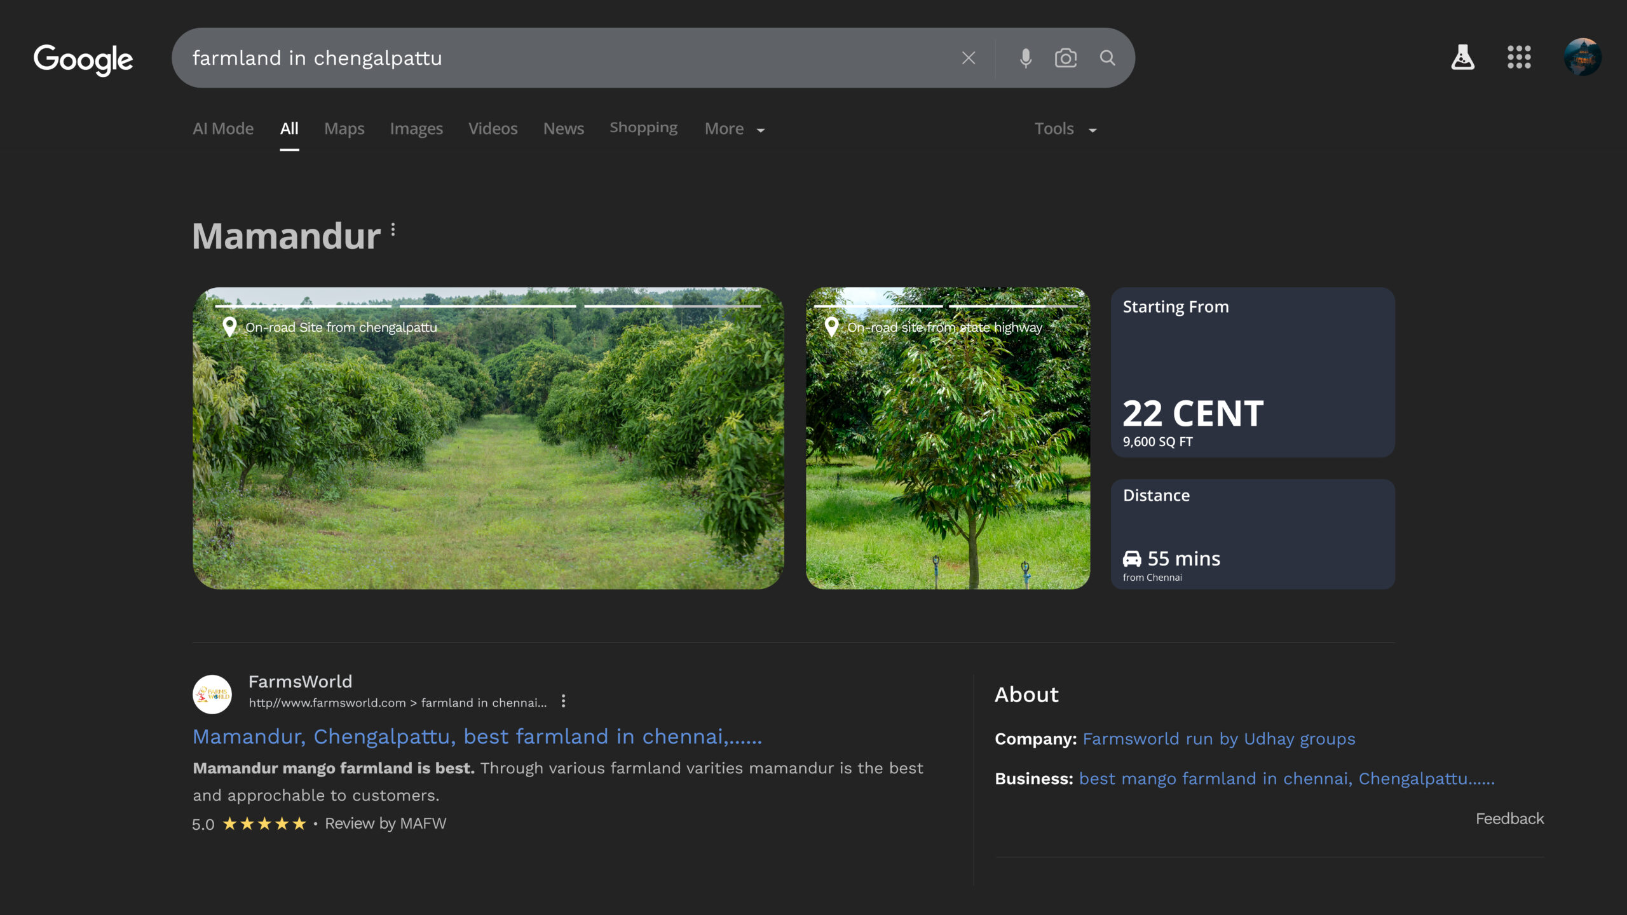Click the Google logo
Screen dimensions: 1627x915
click(x=83, y=59)
